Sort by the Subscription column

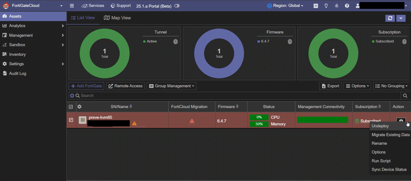point(368,107)
